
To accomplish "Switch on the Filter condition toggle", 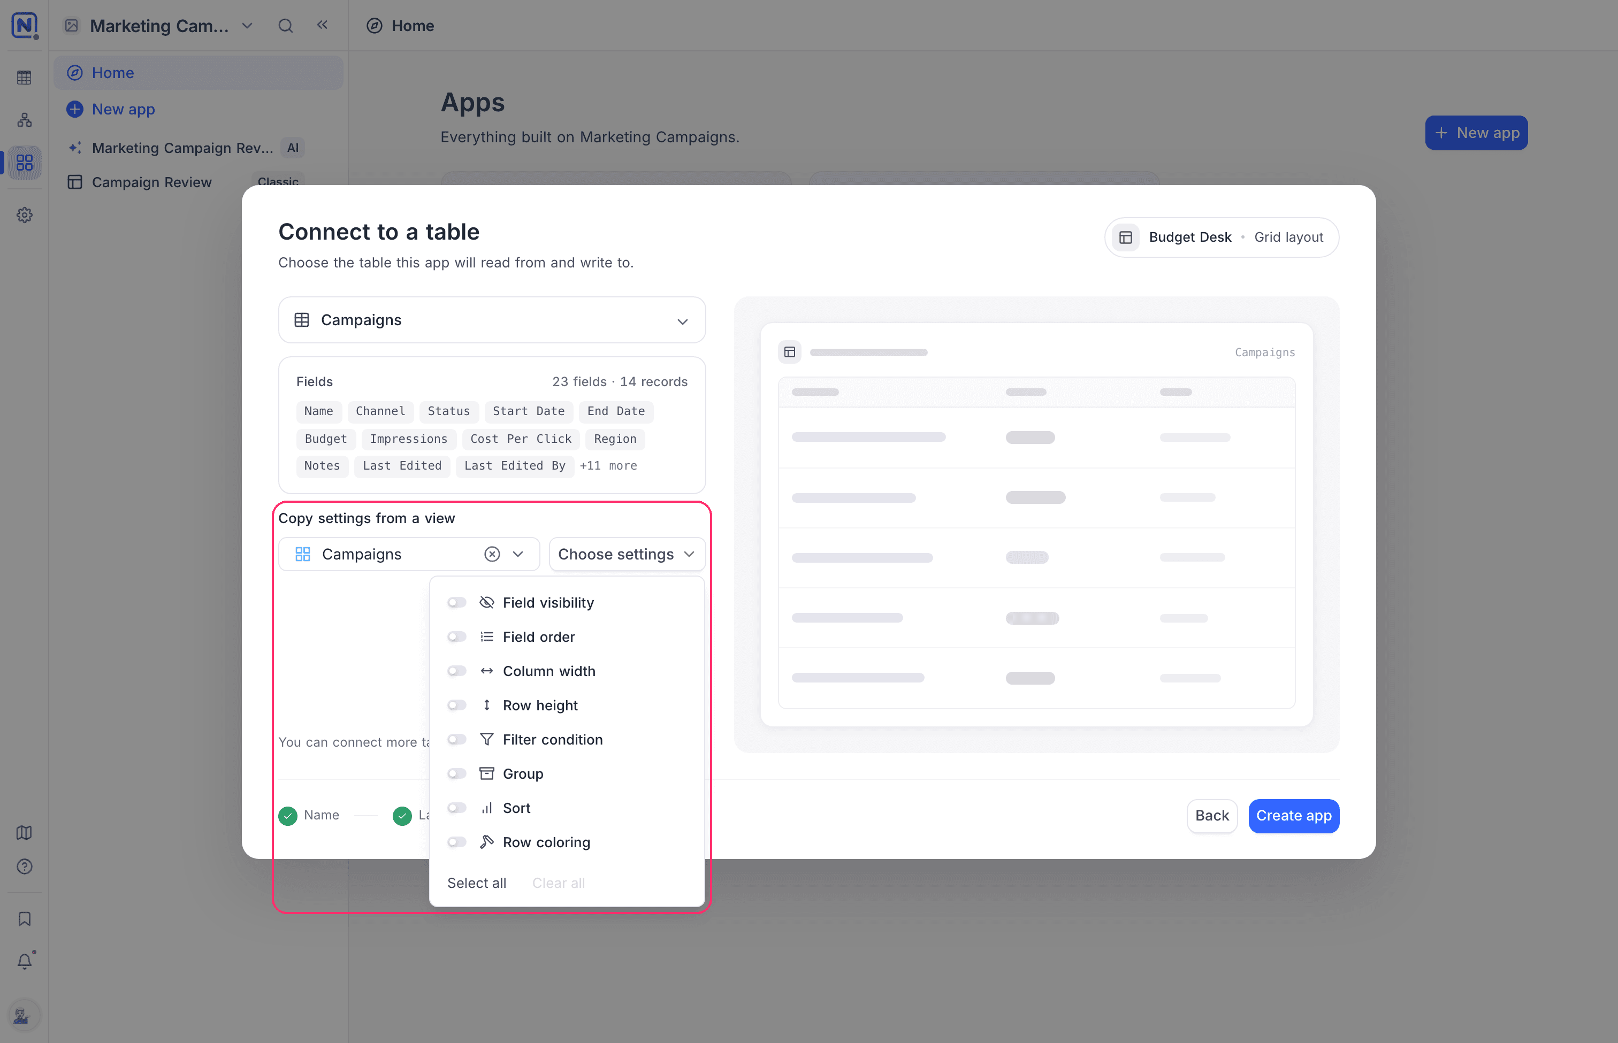I will click(457, 739).
